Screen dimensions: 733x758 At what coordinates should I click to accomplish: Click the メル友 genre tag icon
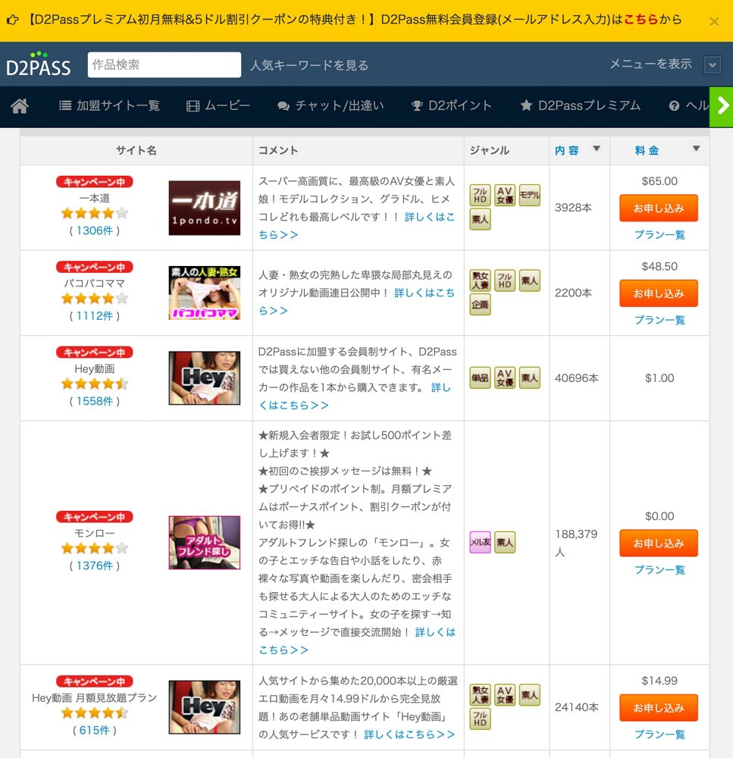coord(480,542)
